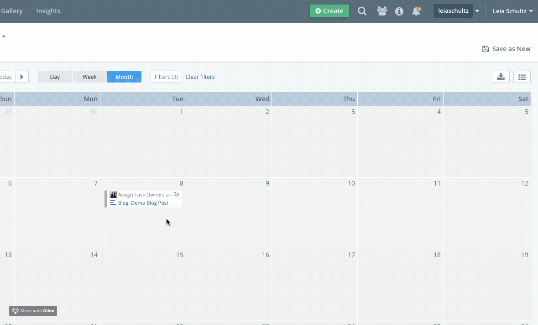Click the Wed column header

pos(229,99)
